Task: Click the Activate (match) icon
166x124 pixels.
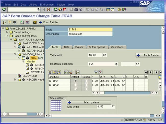Action: pyautogui.click(x=10, y=22)
